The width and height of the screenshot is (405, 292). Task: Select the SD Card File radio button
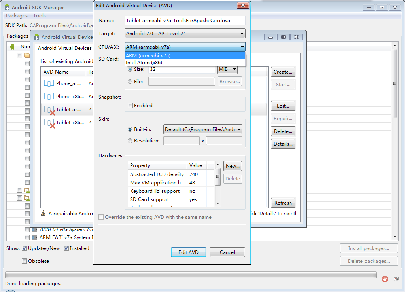point(130,82)
